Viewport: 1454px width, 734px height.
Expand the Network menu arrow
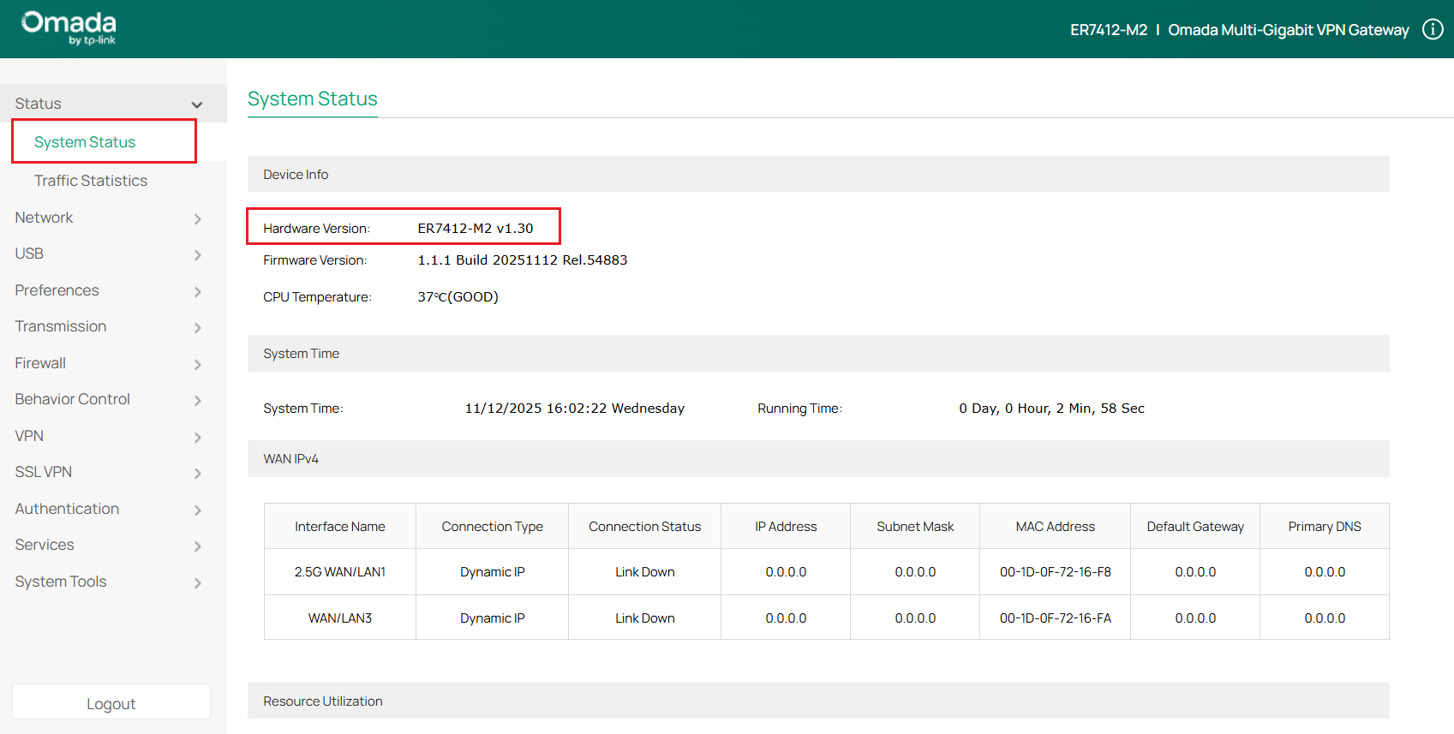click(x=198, y=219)
